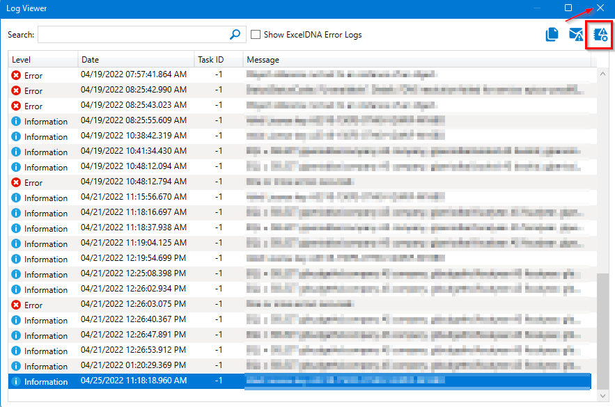Click the report issue icon with warning triangle
Image resolution: width=615 pixels, height=407 pixels.
pyautogui.click(x=600, y=35)
